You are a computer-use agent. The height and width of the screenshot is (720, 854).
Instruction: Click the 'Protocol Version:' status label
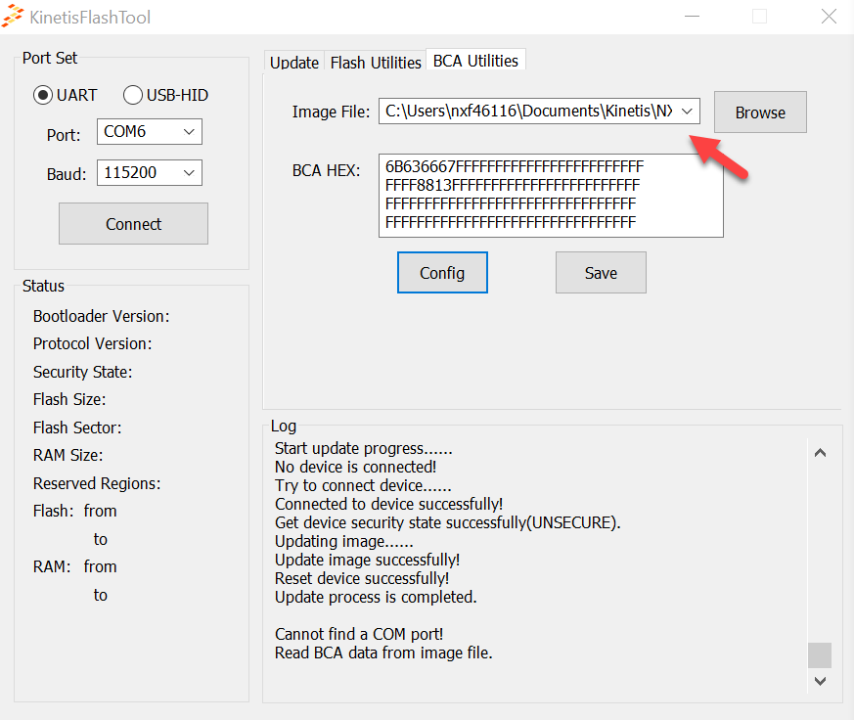(93, 343)
